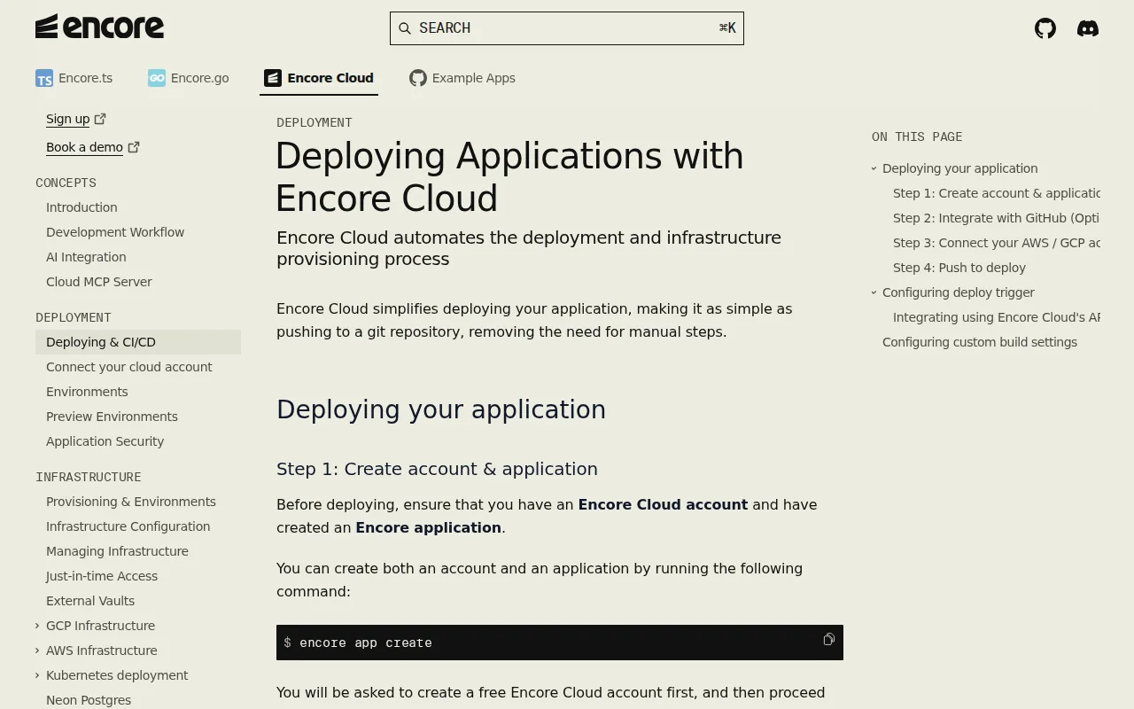
Task: Open Cloud MCP Server in sidebar
Action: point(99,282)
